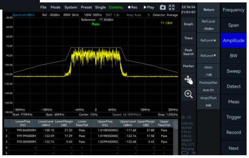Select the pan/move hand tool
This screenshot has width=249, height=158.
[x=188, y=80]
